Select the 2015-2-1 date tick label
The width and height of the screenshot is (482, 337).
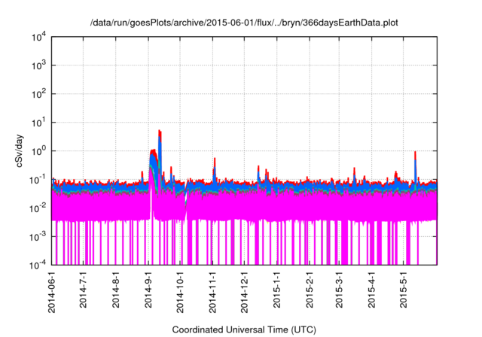(x=310, y=290)
